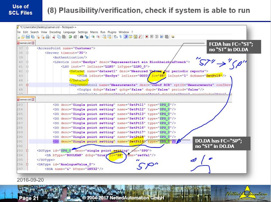Image resolution: width=271 pixels, height=202 pixels.
Task: Close the upper server.cid tab
Action: pyautogui.click(x=33, y=43)
